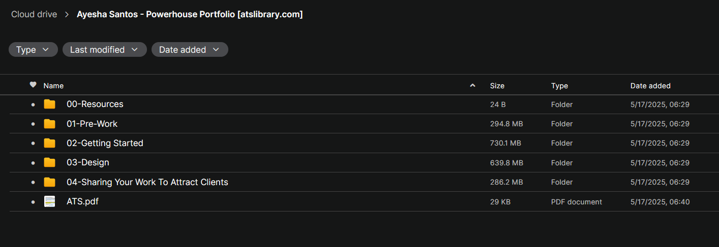Click the 01-Pre-Work folder icon
The width and height of the screenshot is (719, 247).
tap(49, 124)
